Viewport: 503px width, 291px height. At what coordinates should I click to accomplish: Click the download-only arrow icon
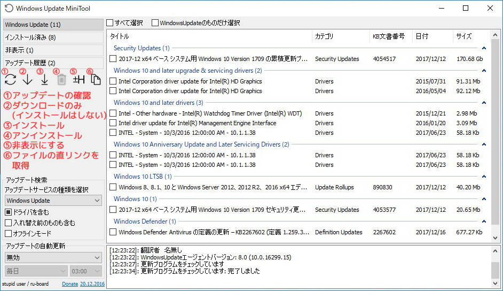[x=28, y=80]
